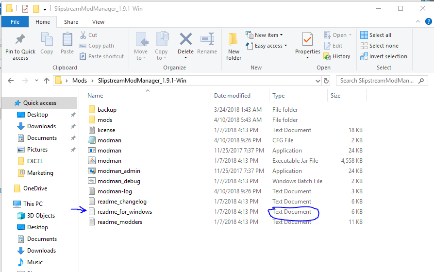
Task: Open file History
Action: tap(337, 56)
